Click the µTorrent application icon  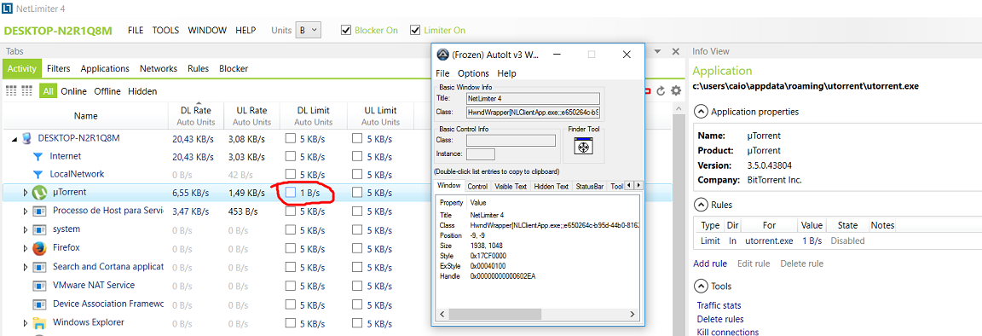point(39,193)
